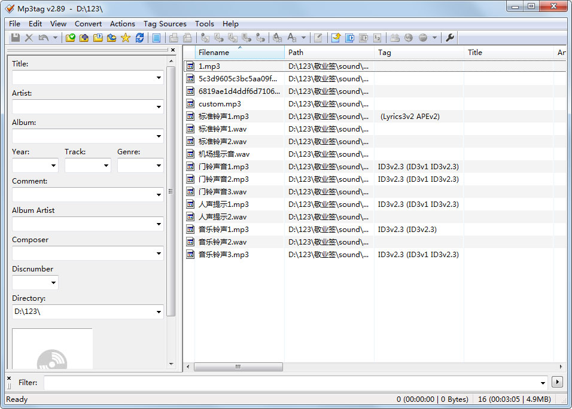Screen dimensions: 572x409
Task: Click the Undo arrow icon
Action: click(x=44, y=38)
